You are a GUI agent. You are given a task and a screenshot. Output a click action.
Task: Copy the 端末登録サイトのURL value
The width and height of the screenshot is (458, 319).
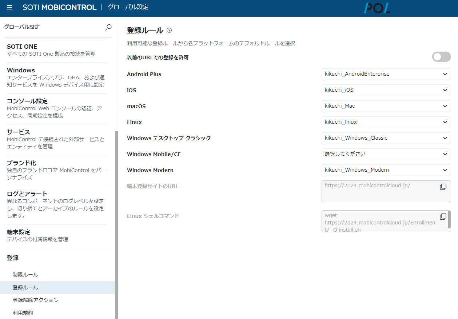coord(443,187)
